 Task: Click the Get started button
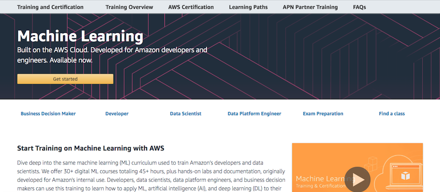tap(65, 79)
